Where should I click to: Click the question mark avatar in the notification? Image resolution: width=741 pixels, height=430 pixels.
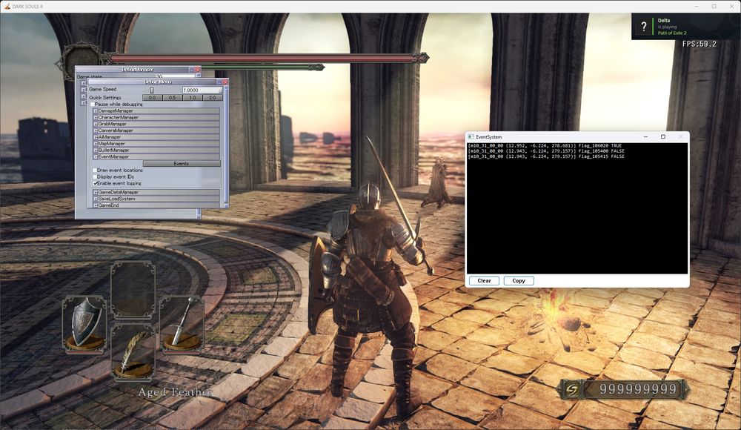tap(644, 27)
